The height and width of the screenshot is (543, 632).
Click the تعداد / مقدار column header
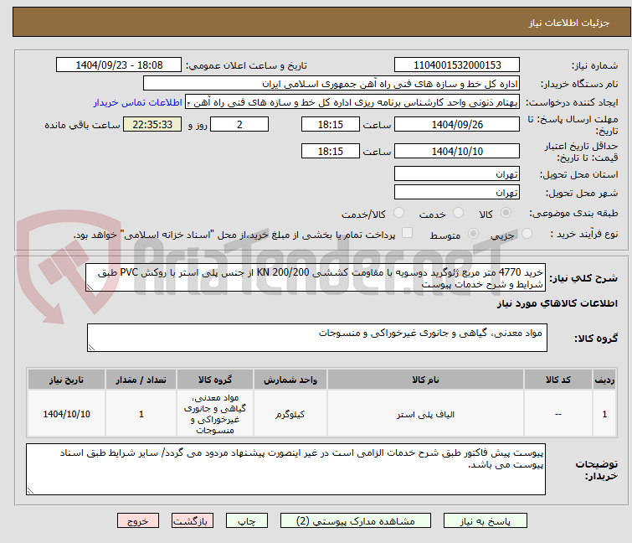pos(141,380)
